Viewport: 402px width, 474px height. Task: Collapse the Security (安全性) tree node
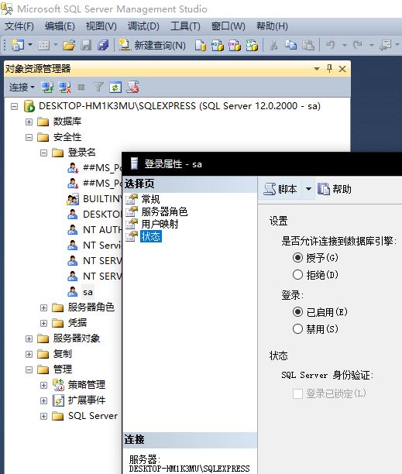point(29,138)
